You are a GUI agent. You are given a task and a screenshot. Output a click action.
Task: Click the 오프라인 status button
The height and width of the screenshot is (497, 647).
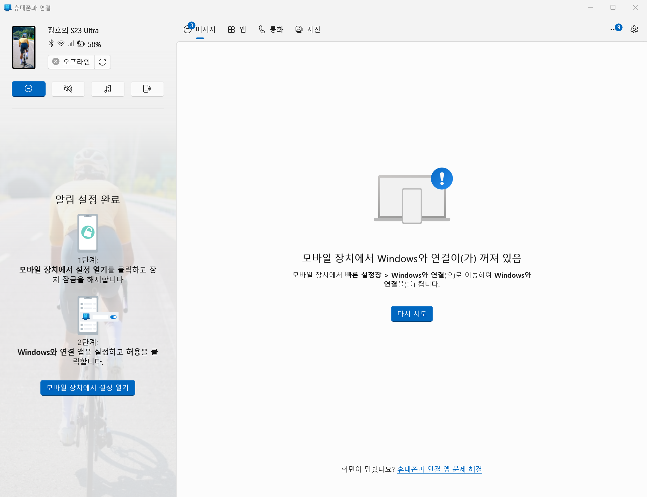[x=71, y=62]
